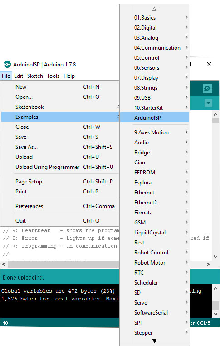Open the Help menu
The width and height of the screenshot is (220, 346).
[x=69, y=76]
